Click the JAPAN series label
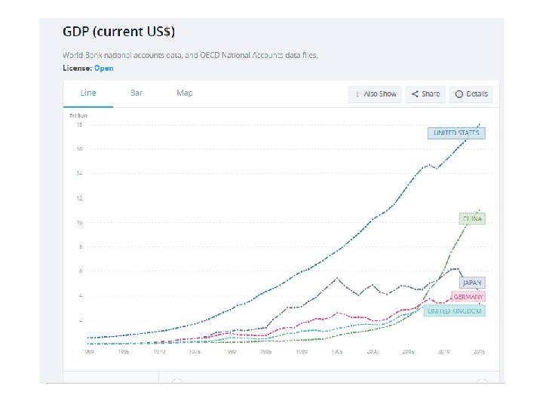Screen dimensions: 543x407 (x=472, y=283)
